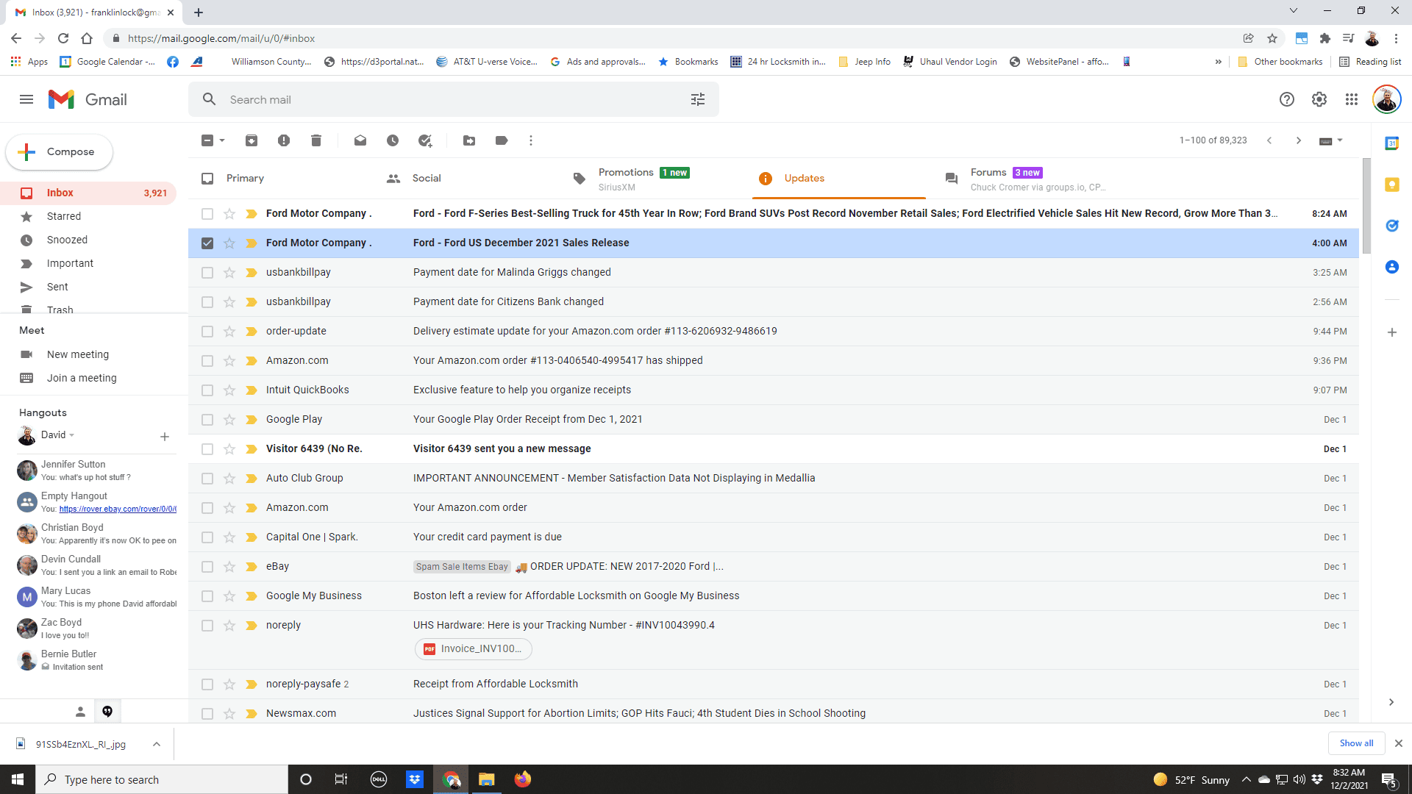Get add-ons with plus icon
This screenshot has height=794, width=1412.
coord(1392,332)
